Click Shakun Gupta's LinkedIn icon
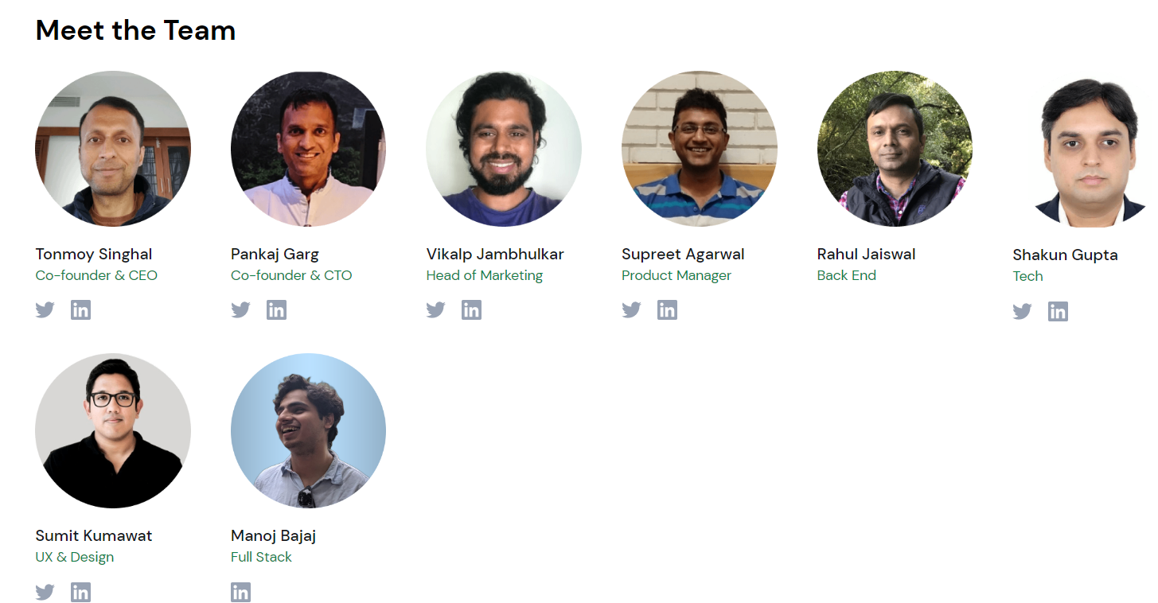Image resolution: width=1158 pixels, height=603 pixels. coord(1058,311)
